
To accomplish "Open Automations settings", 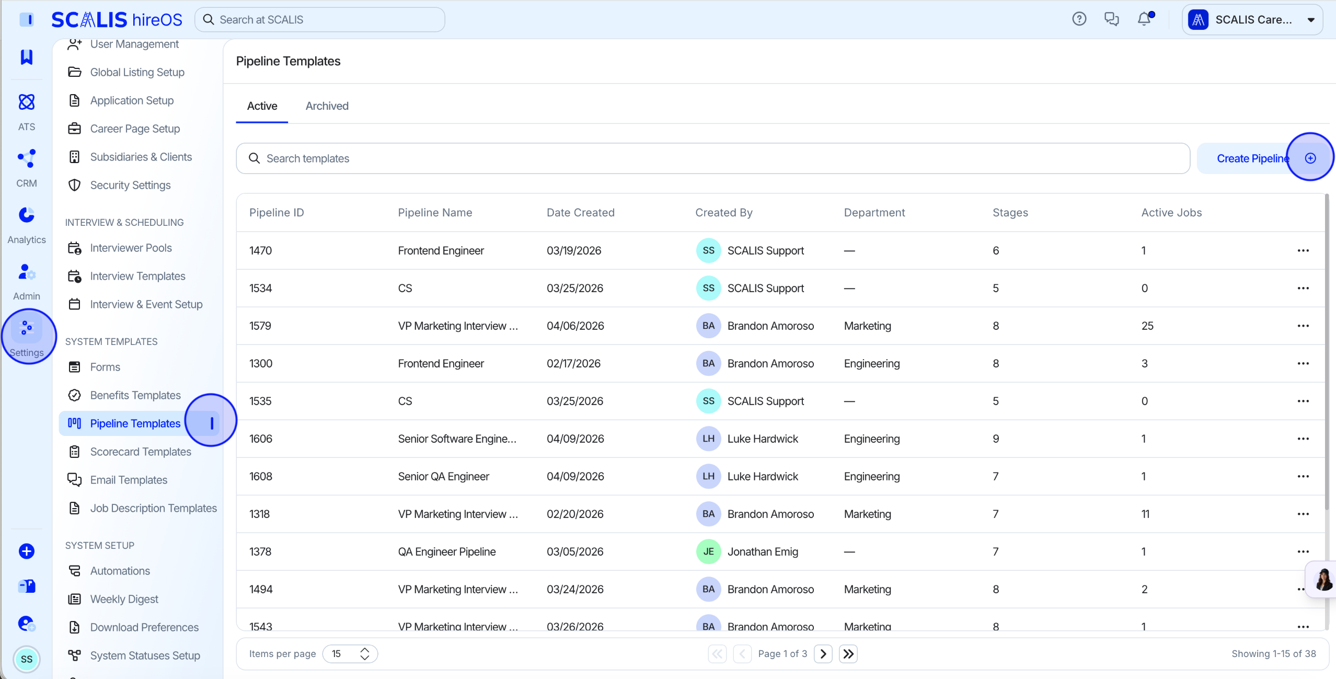I will [120, 571].
